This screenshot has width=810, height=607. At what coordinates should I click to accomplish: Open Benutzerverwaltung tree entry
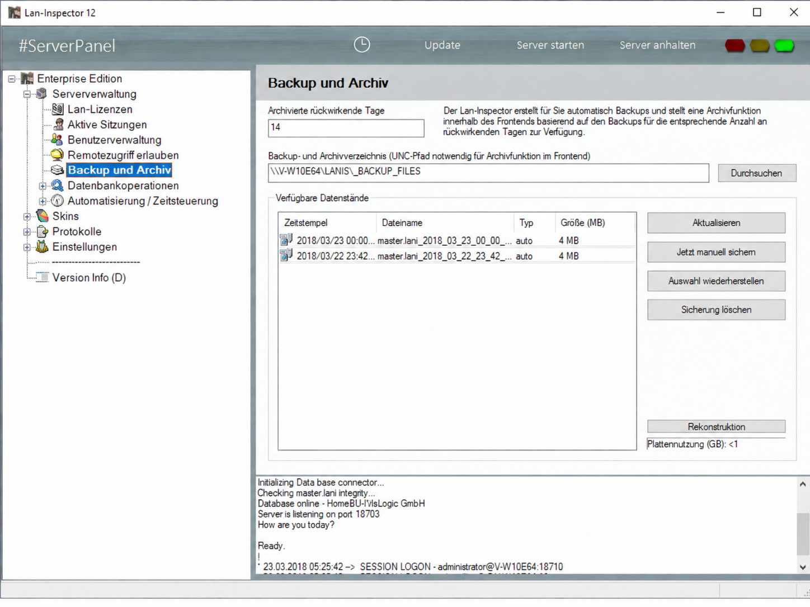[x=115, y=140]
